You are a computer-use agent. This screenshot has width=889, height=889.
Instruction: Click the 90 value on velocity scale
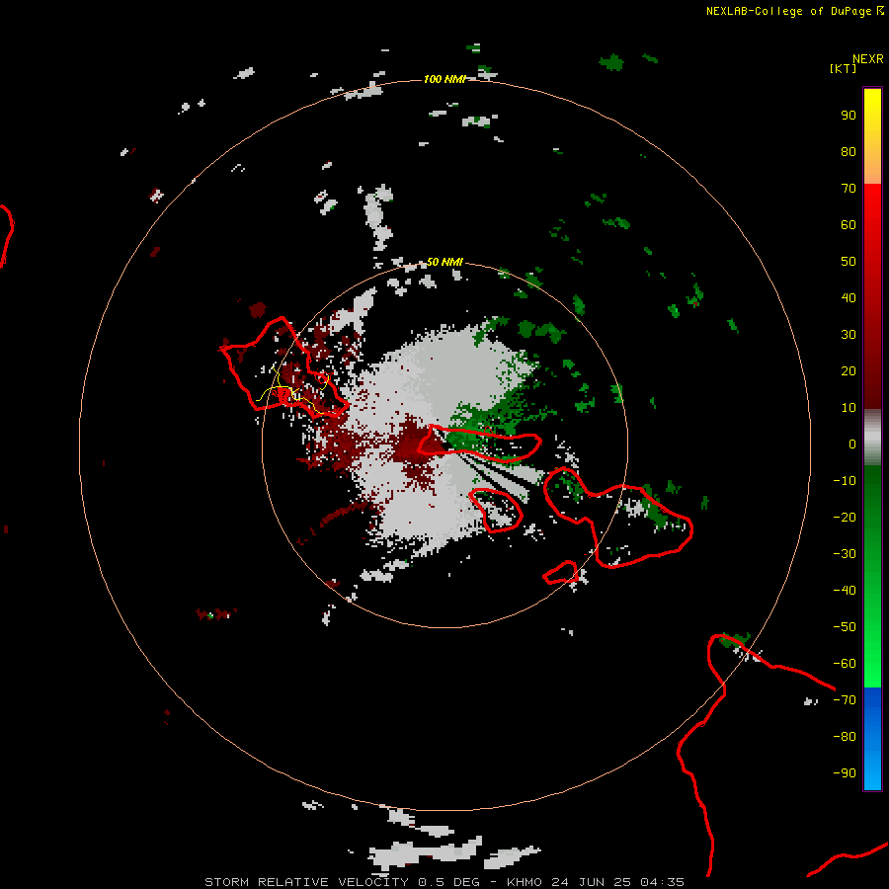coord(849,116)
